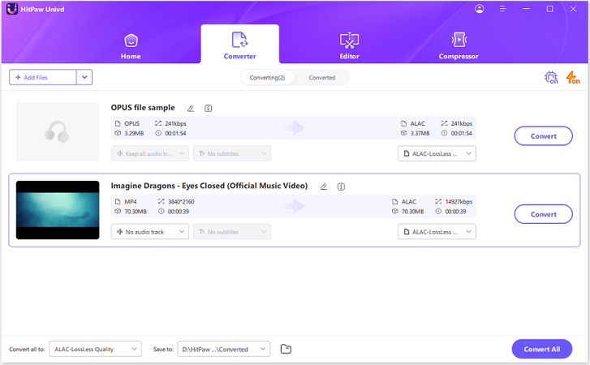
Task: Click the 14927kbps output bitrate value
Action: [x=459, y=202]
